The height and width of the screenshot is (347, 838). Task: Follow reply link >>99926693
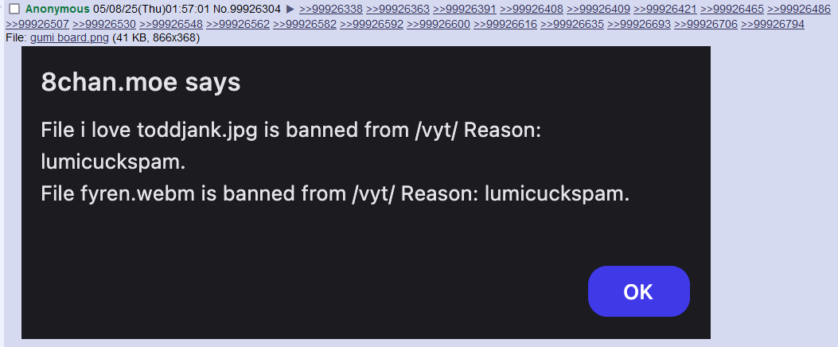point(639,24)
